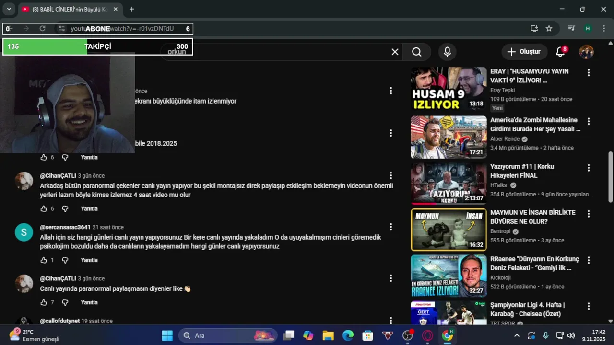Open YouTube account avatar menu

coord(586,52)
